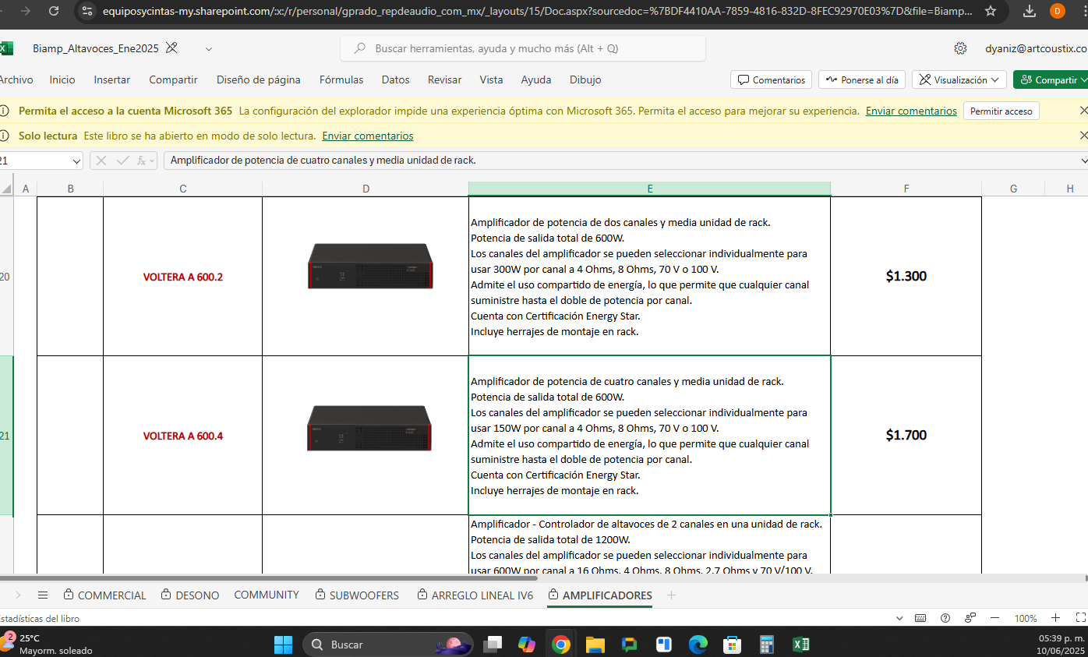Open the Archivo menu
The image size is (1088, 657).
click(x=16, y=79)
